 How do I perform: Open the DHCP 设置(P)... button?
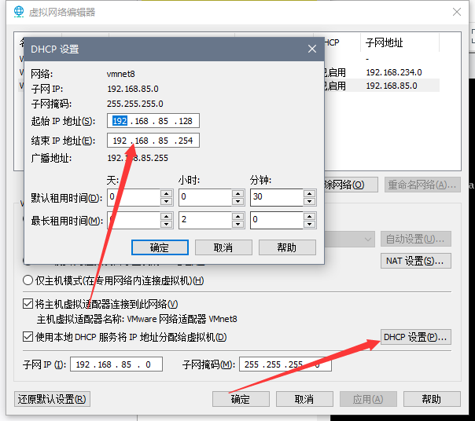click(415, 337)
